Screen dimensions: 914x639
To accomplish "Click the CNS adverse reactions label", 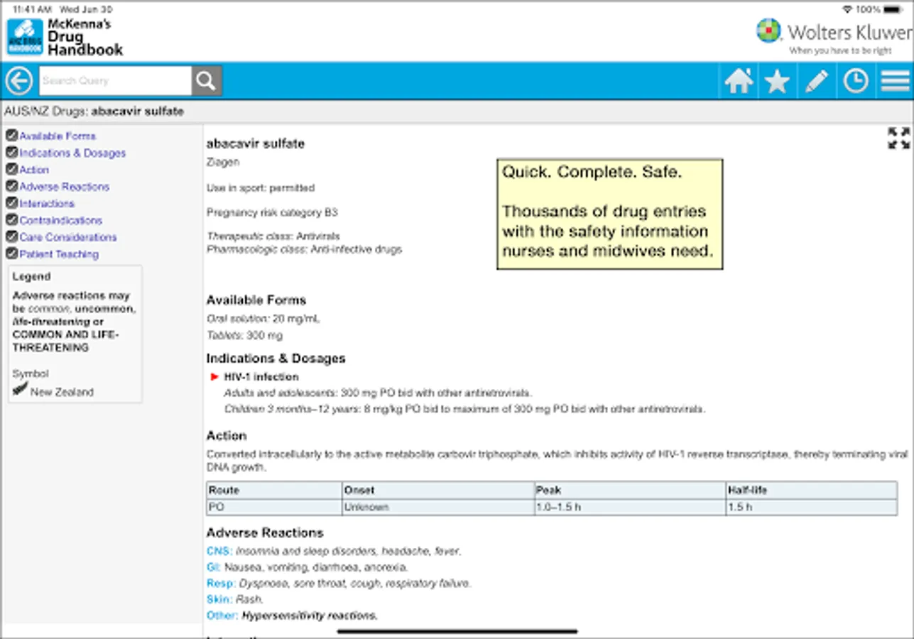I will click(x=219, y=551).
